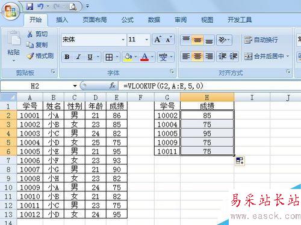Open 合并后居中 dropdown arrow
301x225 pixels.
coord(288,56)
